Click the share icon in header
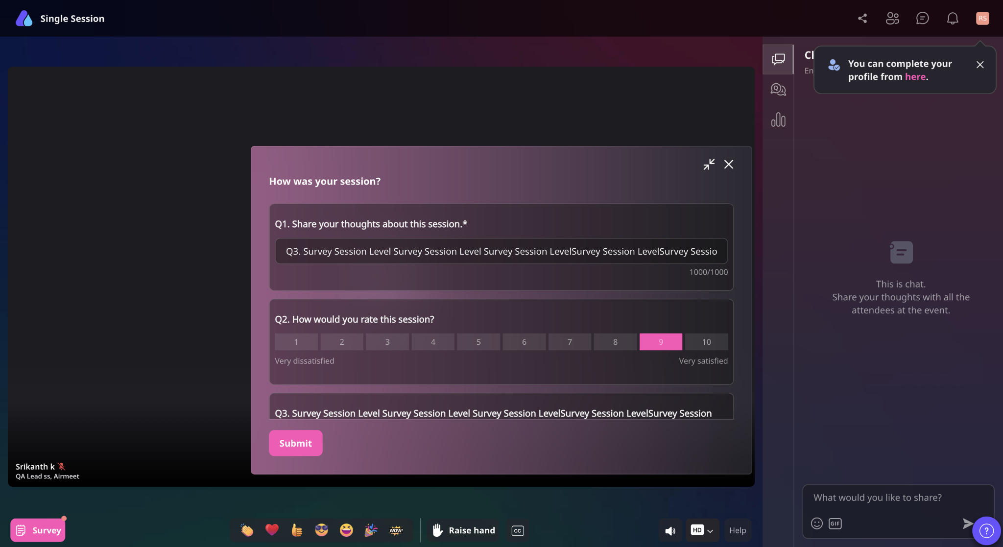This screenshot has height=547, width=1003. (862, 18)
